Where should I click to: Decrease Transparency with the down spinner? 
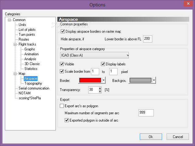pos(100,92)
